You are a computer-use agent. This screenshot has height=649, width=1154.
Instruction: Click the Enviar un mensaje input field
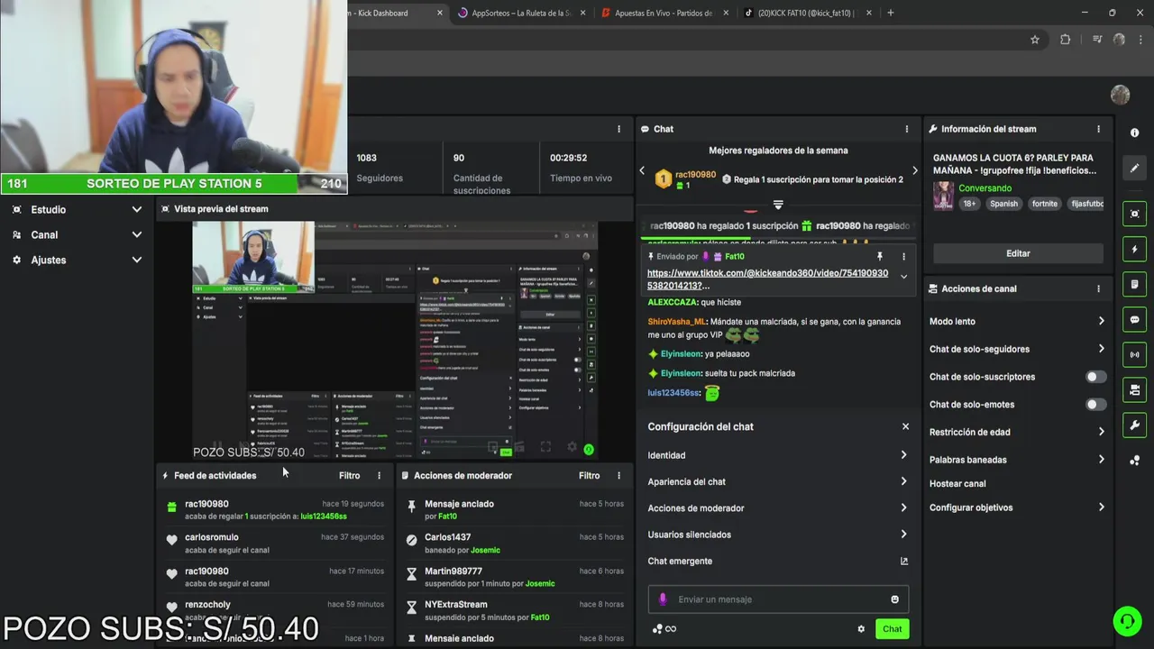tap(778, 599)
